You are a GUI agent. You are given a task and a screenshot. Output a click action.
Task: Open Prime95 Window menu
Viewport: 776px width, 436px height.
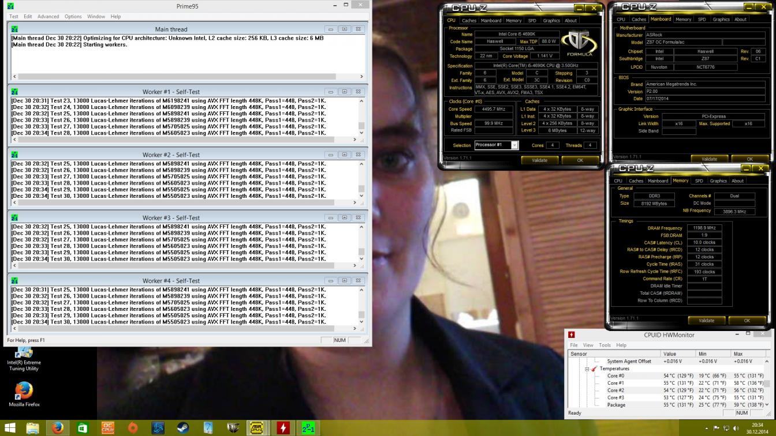coord(96,16)
